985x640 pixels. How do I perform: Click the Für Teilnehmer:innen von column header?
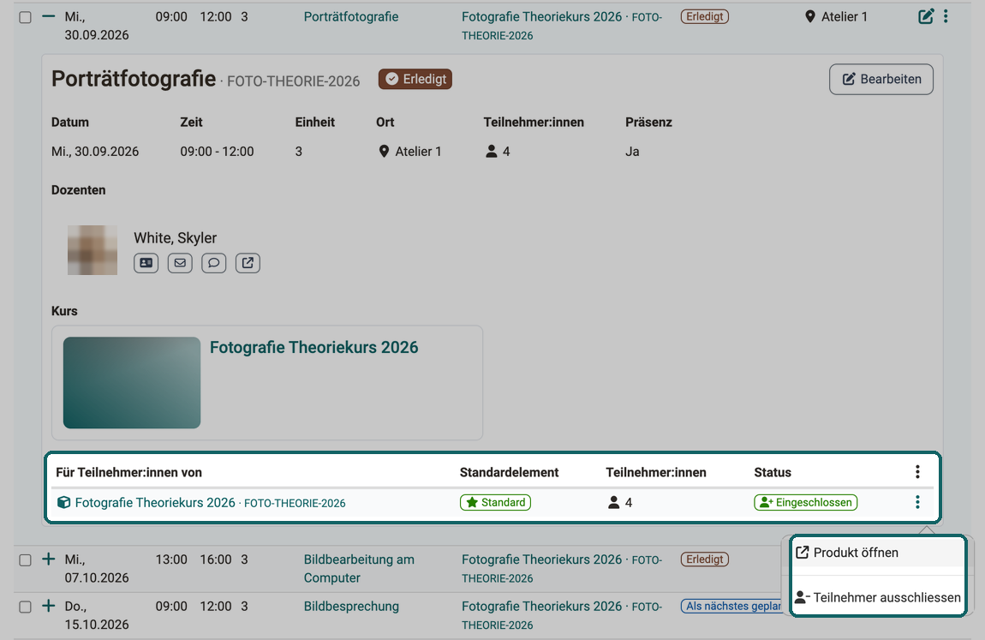128,472
